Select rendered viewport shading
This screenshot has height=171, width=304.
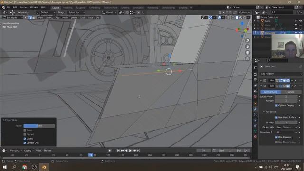pos(245,18)
